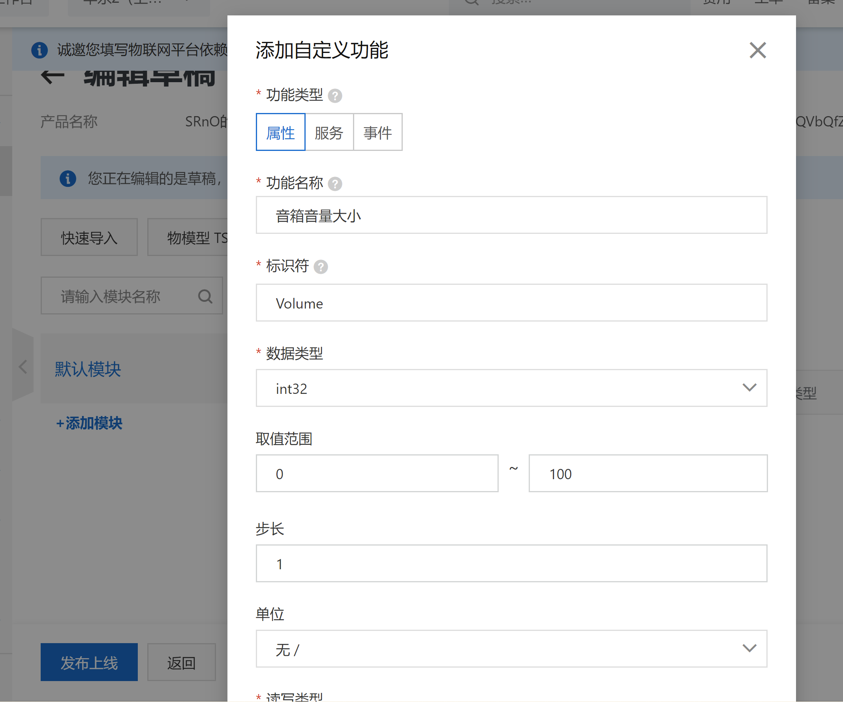Screen dimensions: 843x702
Task: Click the 返回 button
Action: tap(181, 662)
